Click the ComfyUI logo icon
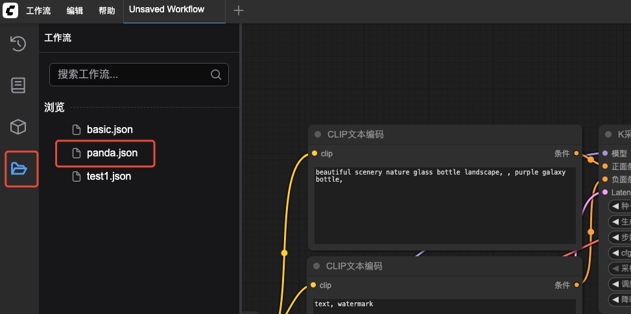The image size is (631, 314). coord(10,10)
